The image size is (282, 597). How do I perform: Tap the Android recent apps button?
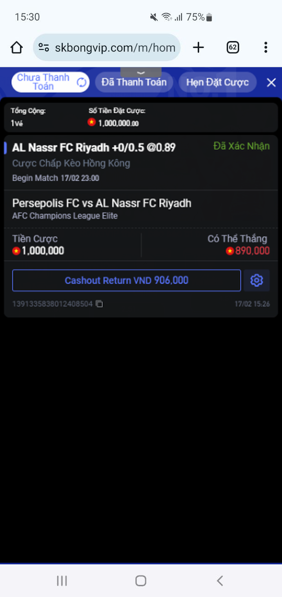[62, 581]
